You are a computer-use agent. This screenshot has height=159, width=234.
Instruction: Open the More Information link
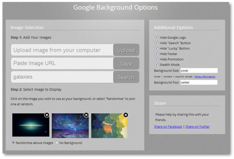coord(204,77)
